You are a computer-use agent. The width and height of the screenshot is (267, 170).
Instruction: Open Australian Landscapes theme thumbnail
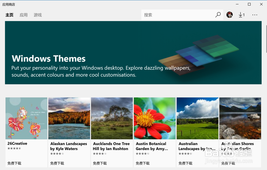[197, 118]
